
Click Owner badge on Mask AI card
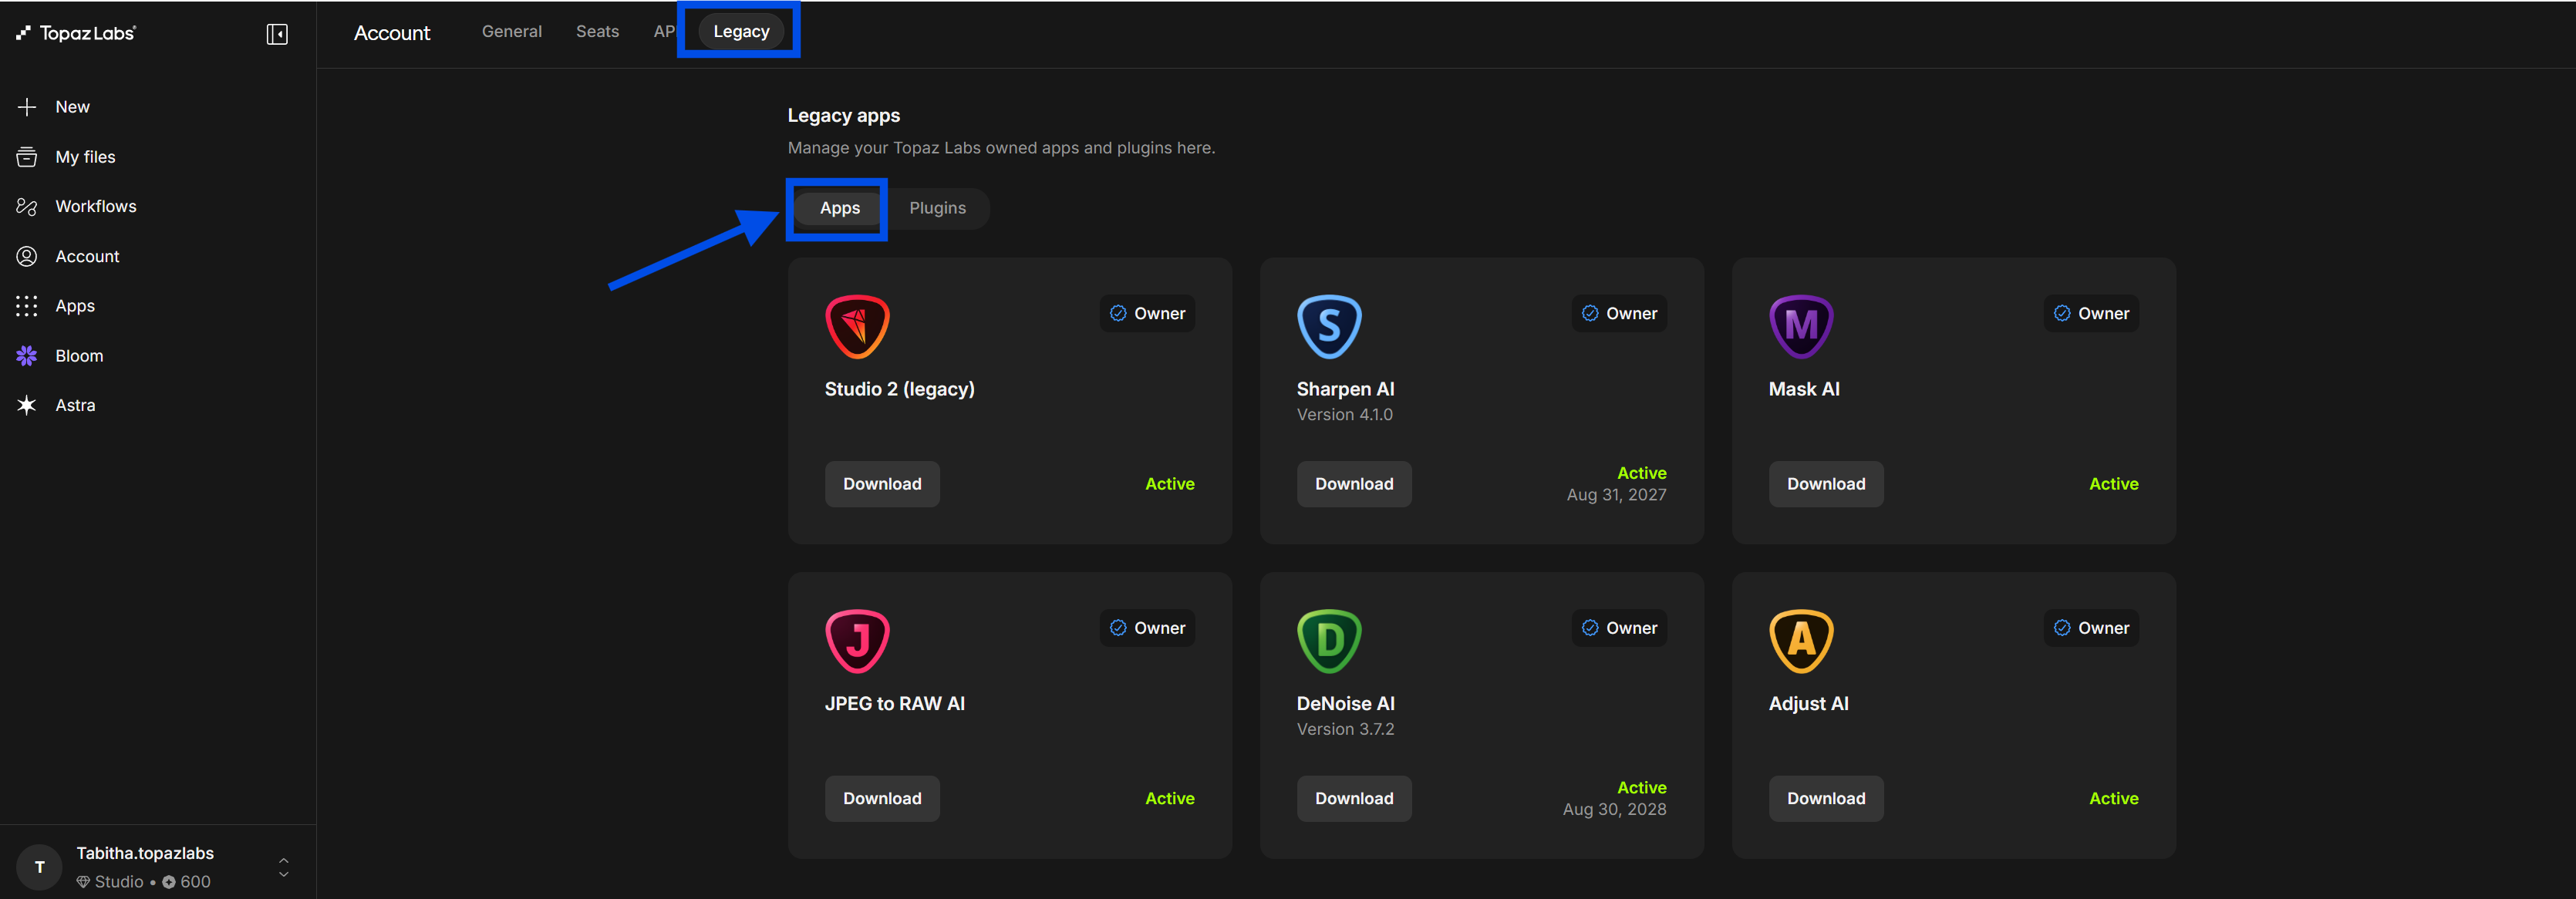coord(2091,314)
